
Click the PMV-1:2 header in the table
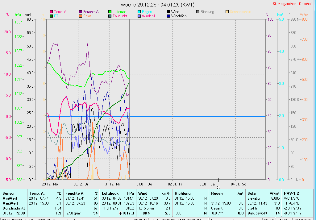[x=291, y=193]
